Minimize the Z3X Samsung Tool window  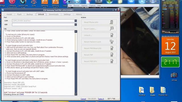pyautogui.click(x=113, y=10)
